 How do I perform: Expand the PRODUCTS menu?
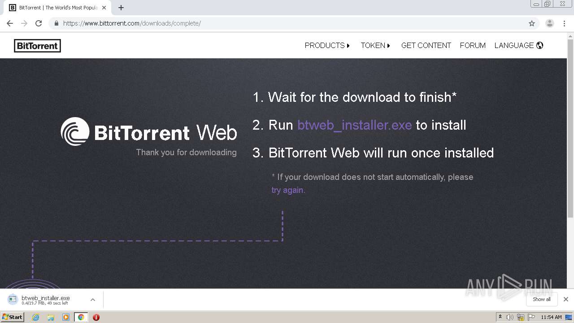pos(327,45)
